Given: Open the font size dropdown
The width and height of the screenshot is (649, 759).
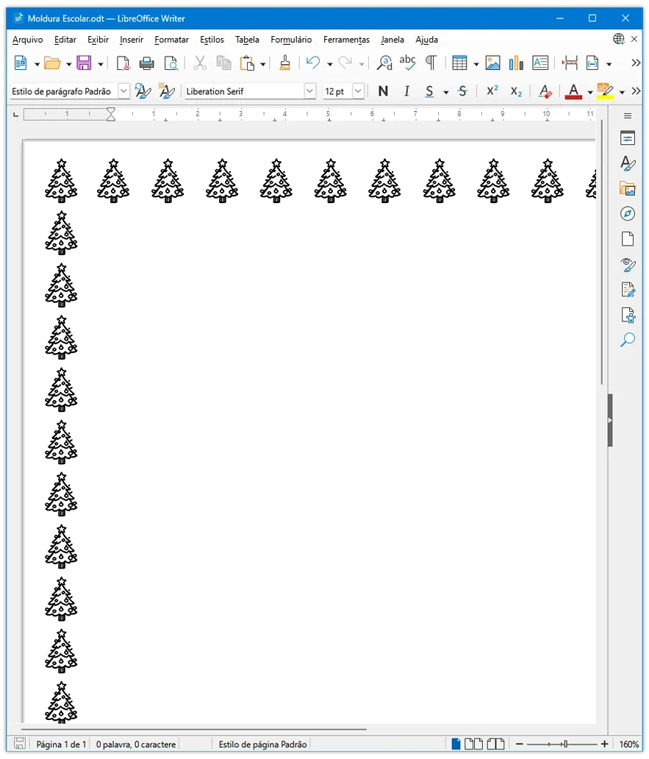Looking at the screenshot, I should coord(358,91).
